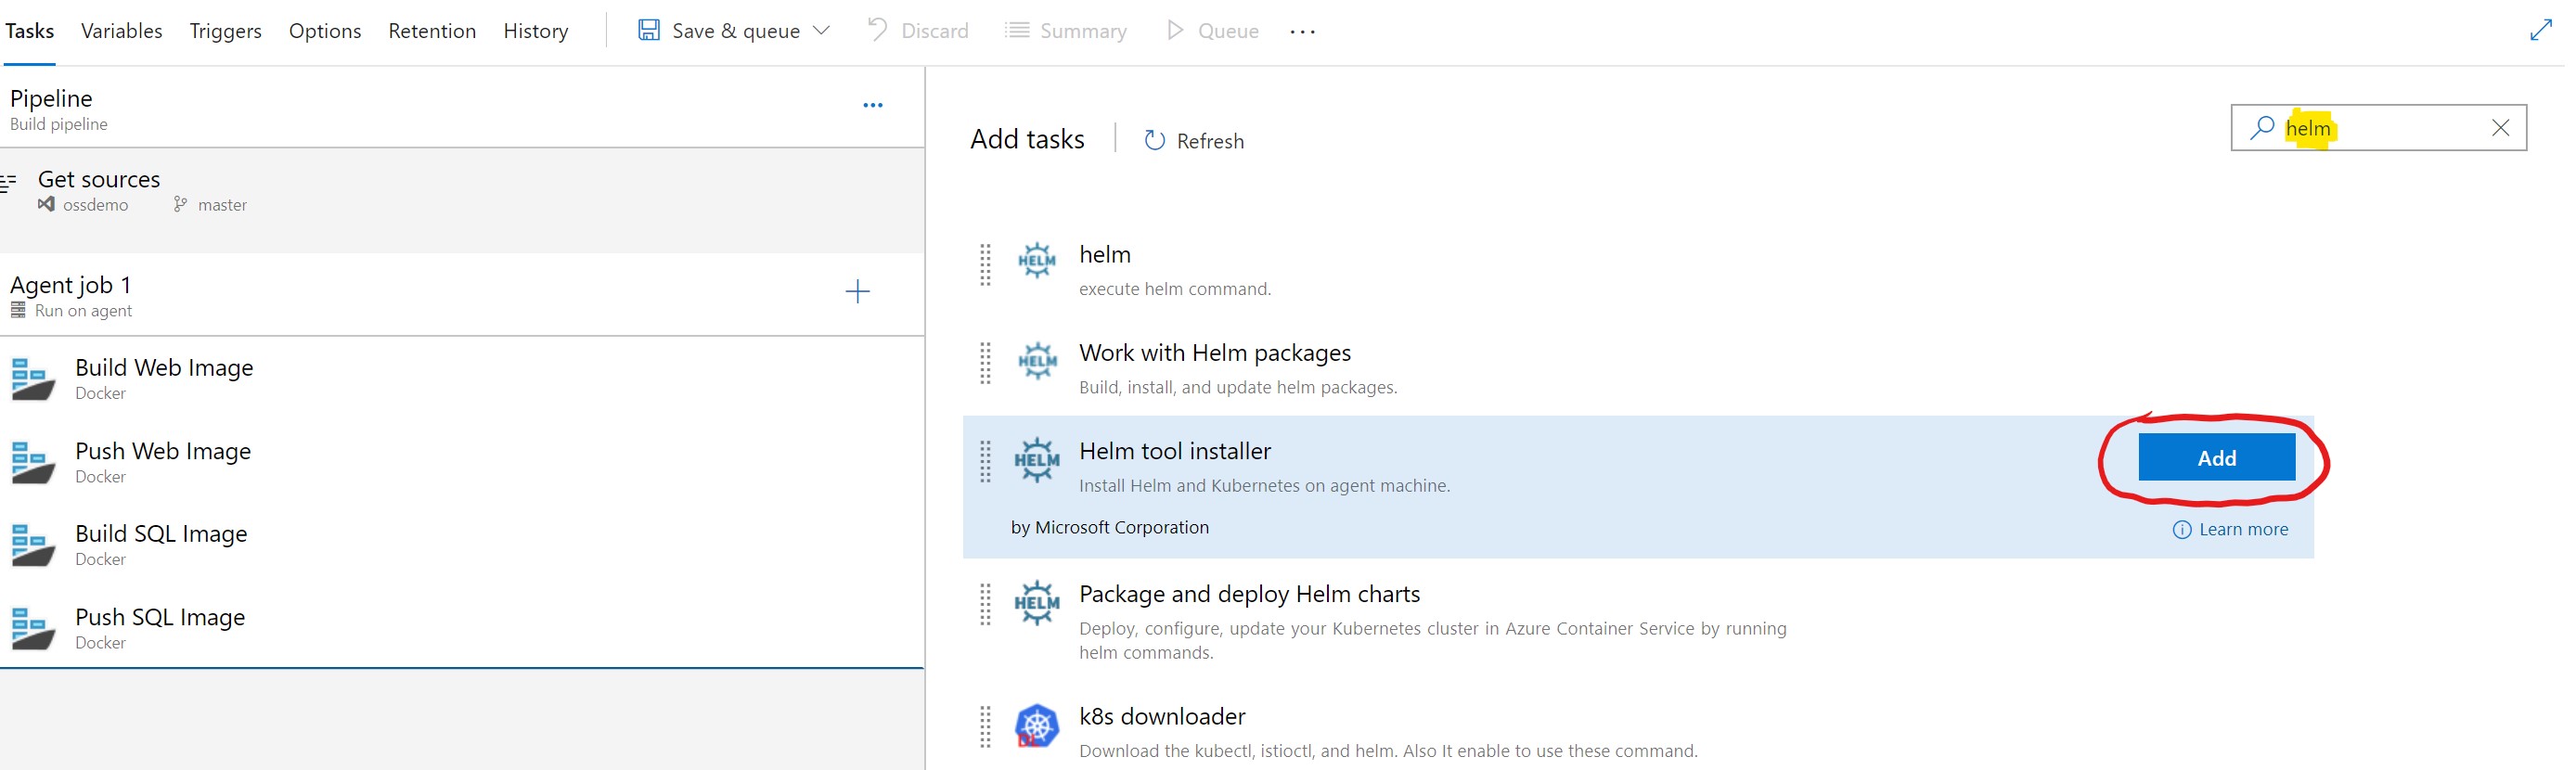
Task: Grab the Helm tool installer drag handle
Action: [x=986, y=462]
